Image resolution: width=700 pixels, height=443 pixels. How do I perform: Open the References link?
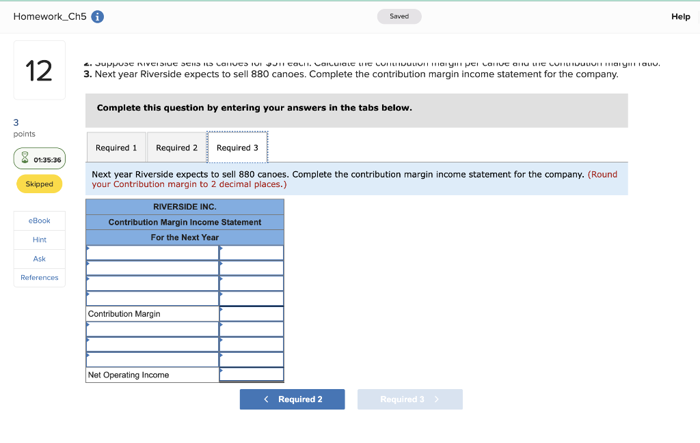[39, 277]
